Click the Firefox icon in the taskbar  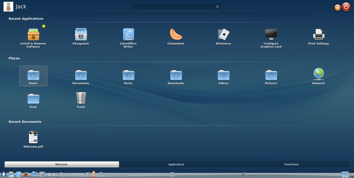coord(26,174)
